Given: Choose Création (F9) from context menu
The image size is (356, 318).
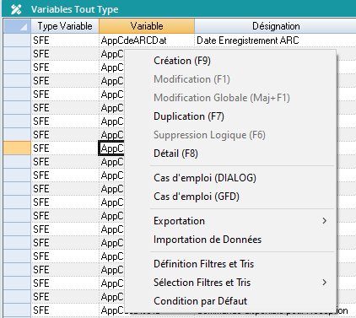Looking at the screenshot, I should click(182, 61).
